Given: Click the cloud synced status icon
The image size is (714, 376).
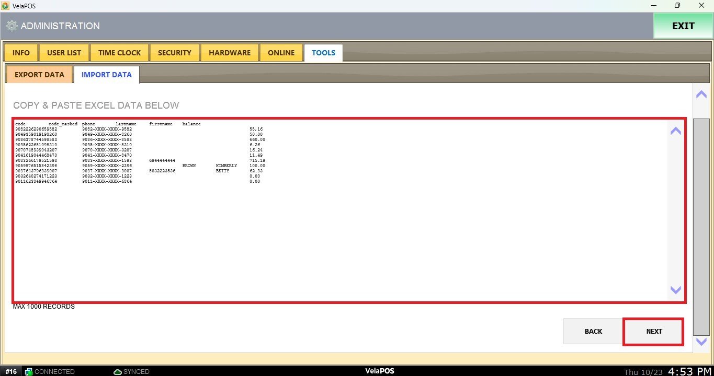Looking at the screenshot, I should [118, 371].
